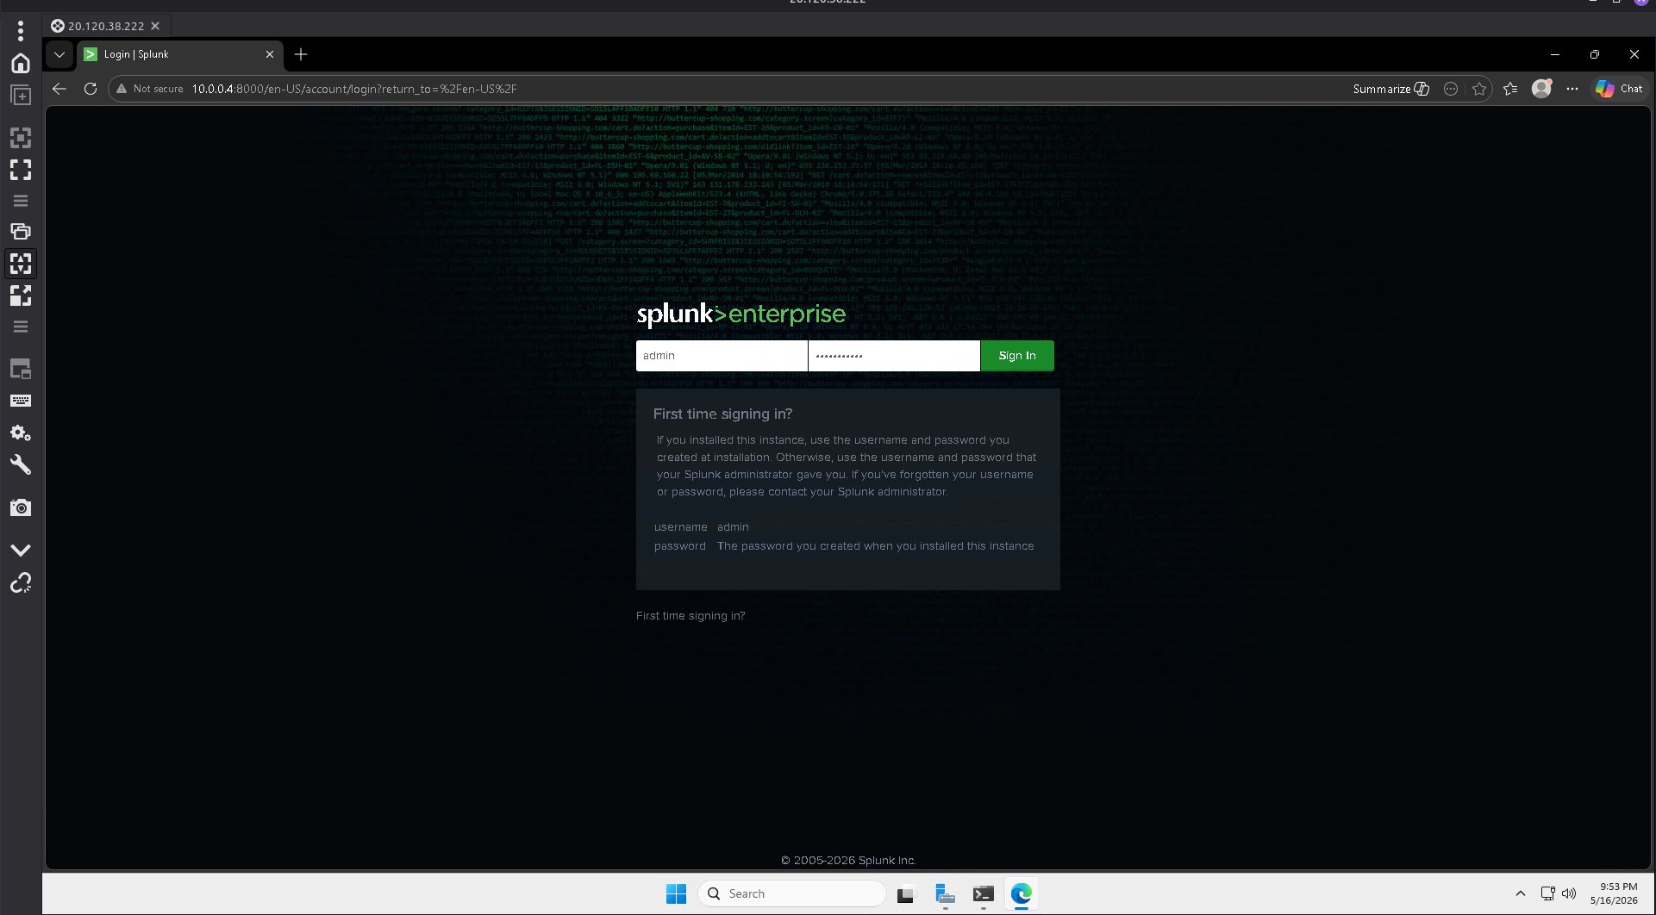Click the splunk>enterprise logo
This screenshot has width=1656, height=915.
741,315
